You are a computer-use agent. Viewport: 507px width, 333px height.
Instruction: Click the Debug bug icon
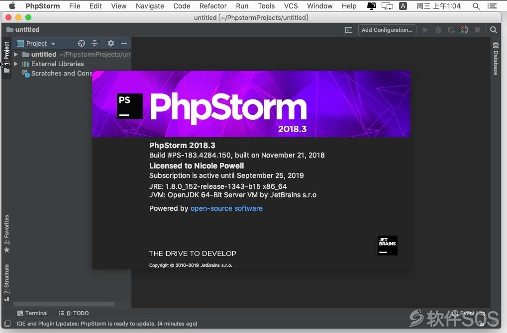[x=438, y=30]
